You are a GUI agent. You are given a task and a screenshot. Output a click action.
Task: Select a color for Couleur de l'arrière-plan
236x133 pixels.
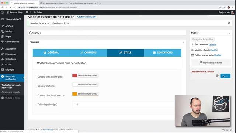[x=88, y=75]
